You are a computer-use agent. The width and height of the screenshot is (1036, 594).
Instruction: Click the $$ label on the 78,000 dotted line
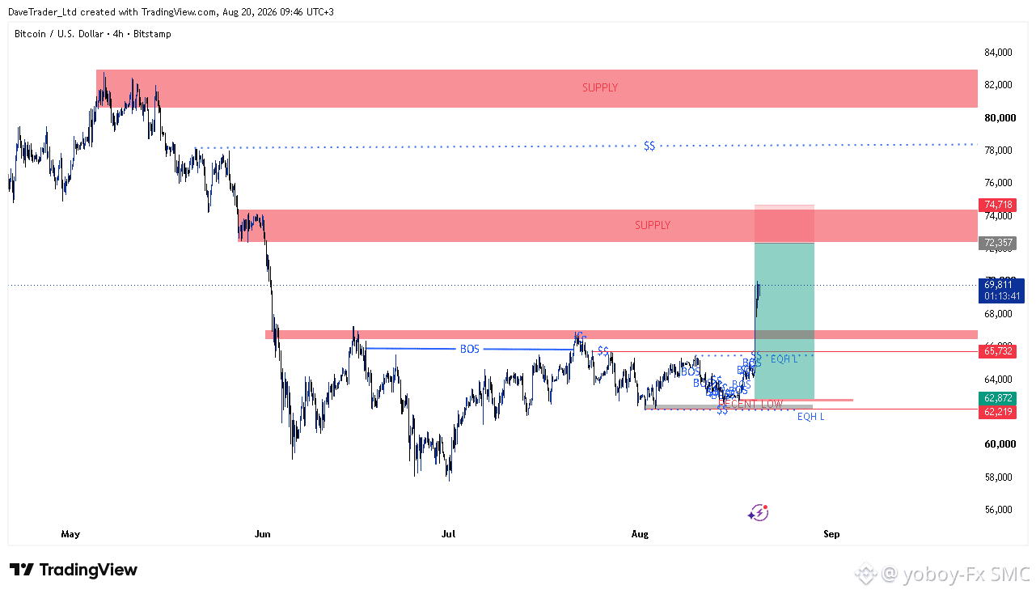pyautogui.click(x=649, y=146)
